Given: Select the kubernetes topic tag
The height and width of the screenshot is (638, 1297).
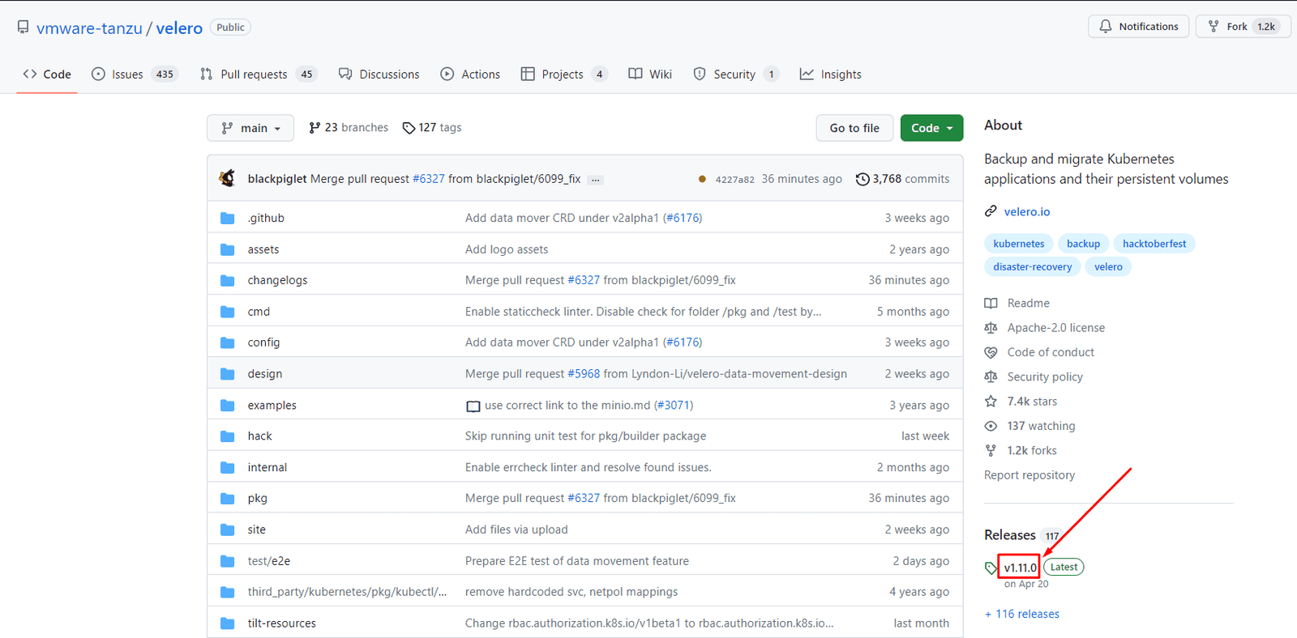Looking at the screenshot, I should point(1019,244).
